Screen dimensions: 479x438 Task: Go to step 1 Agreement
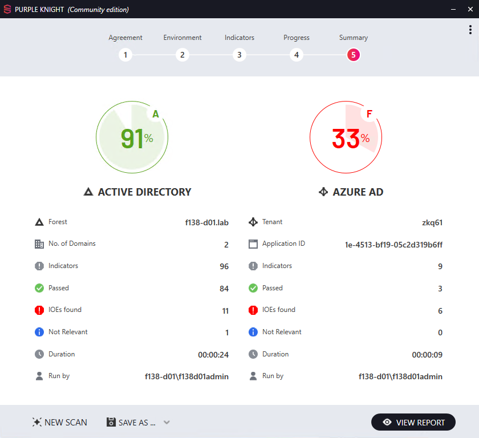(x=125, y=55)
